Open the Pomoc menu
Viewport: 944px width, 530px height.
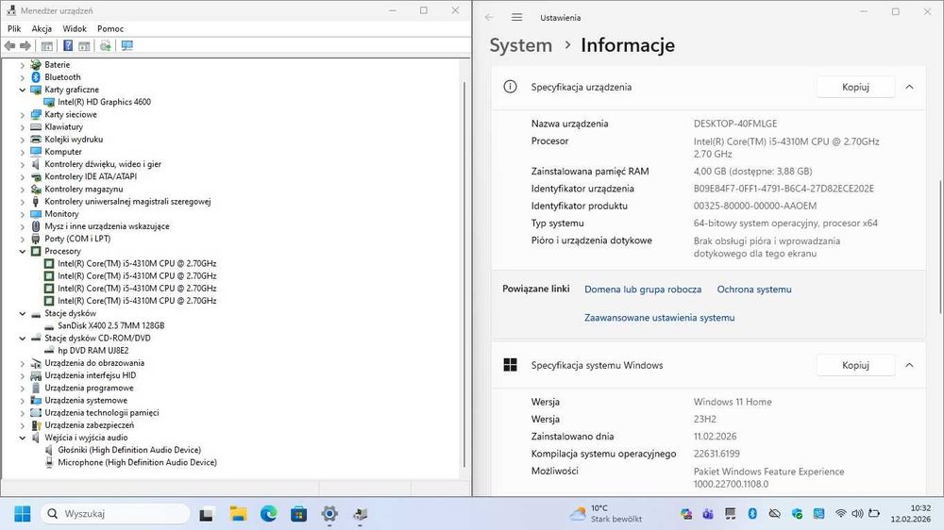tap(110, 28)
